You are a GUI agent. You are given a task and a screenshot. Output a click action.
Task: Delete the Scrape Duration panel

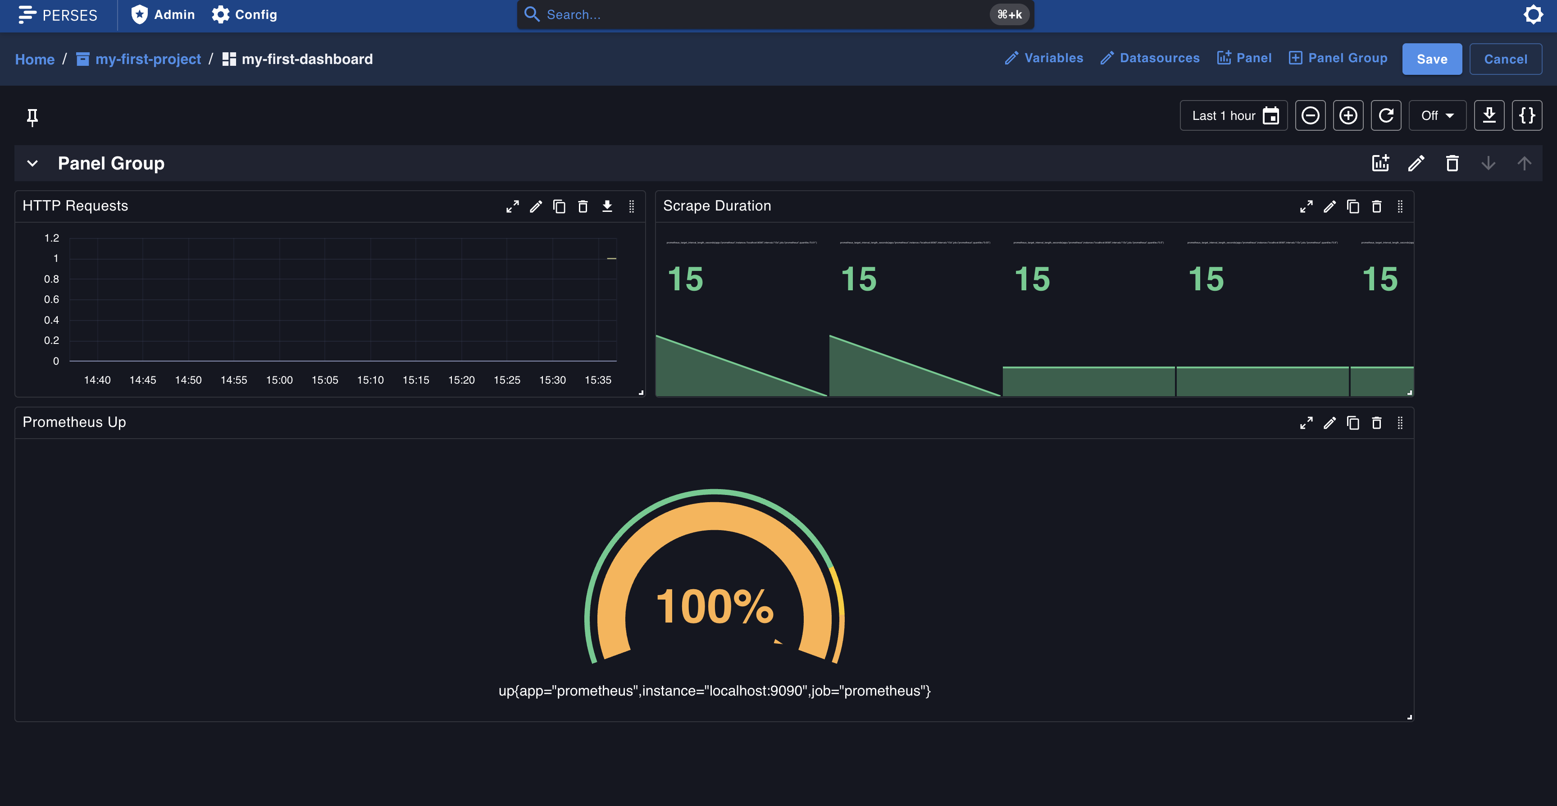[1377, 207]
